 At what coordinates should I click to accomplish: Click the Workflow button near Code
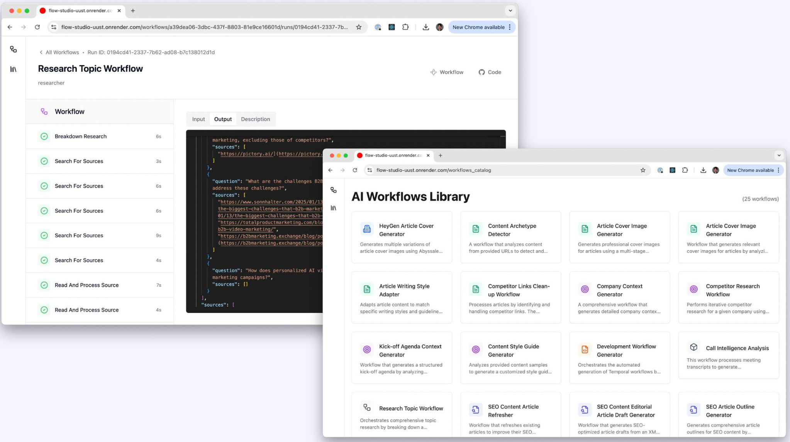click(447, 72)
